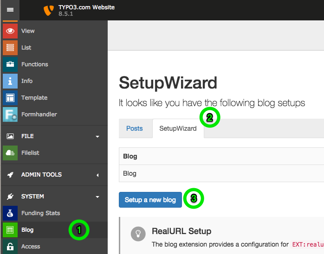The image size is (324, 254).
Task: Open the Access module lock icon
Action: click(10, 246)
